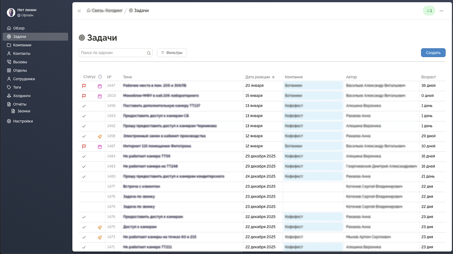Viewport: 453px width, 254px height.
Task: Open Звонки under Отчёты in sidebar
Action: coord(24,111)
